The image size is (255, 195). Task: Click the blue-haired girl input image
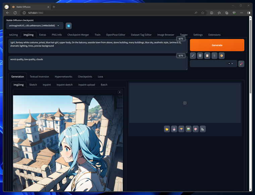(68, 143)
